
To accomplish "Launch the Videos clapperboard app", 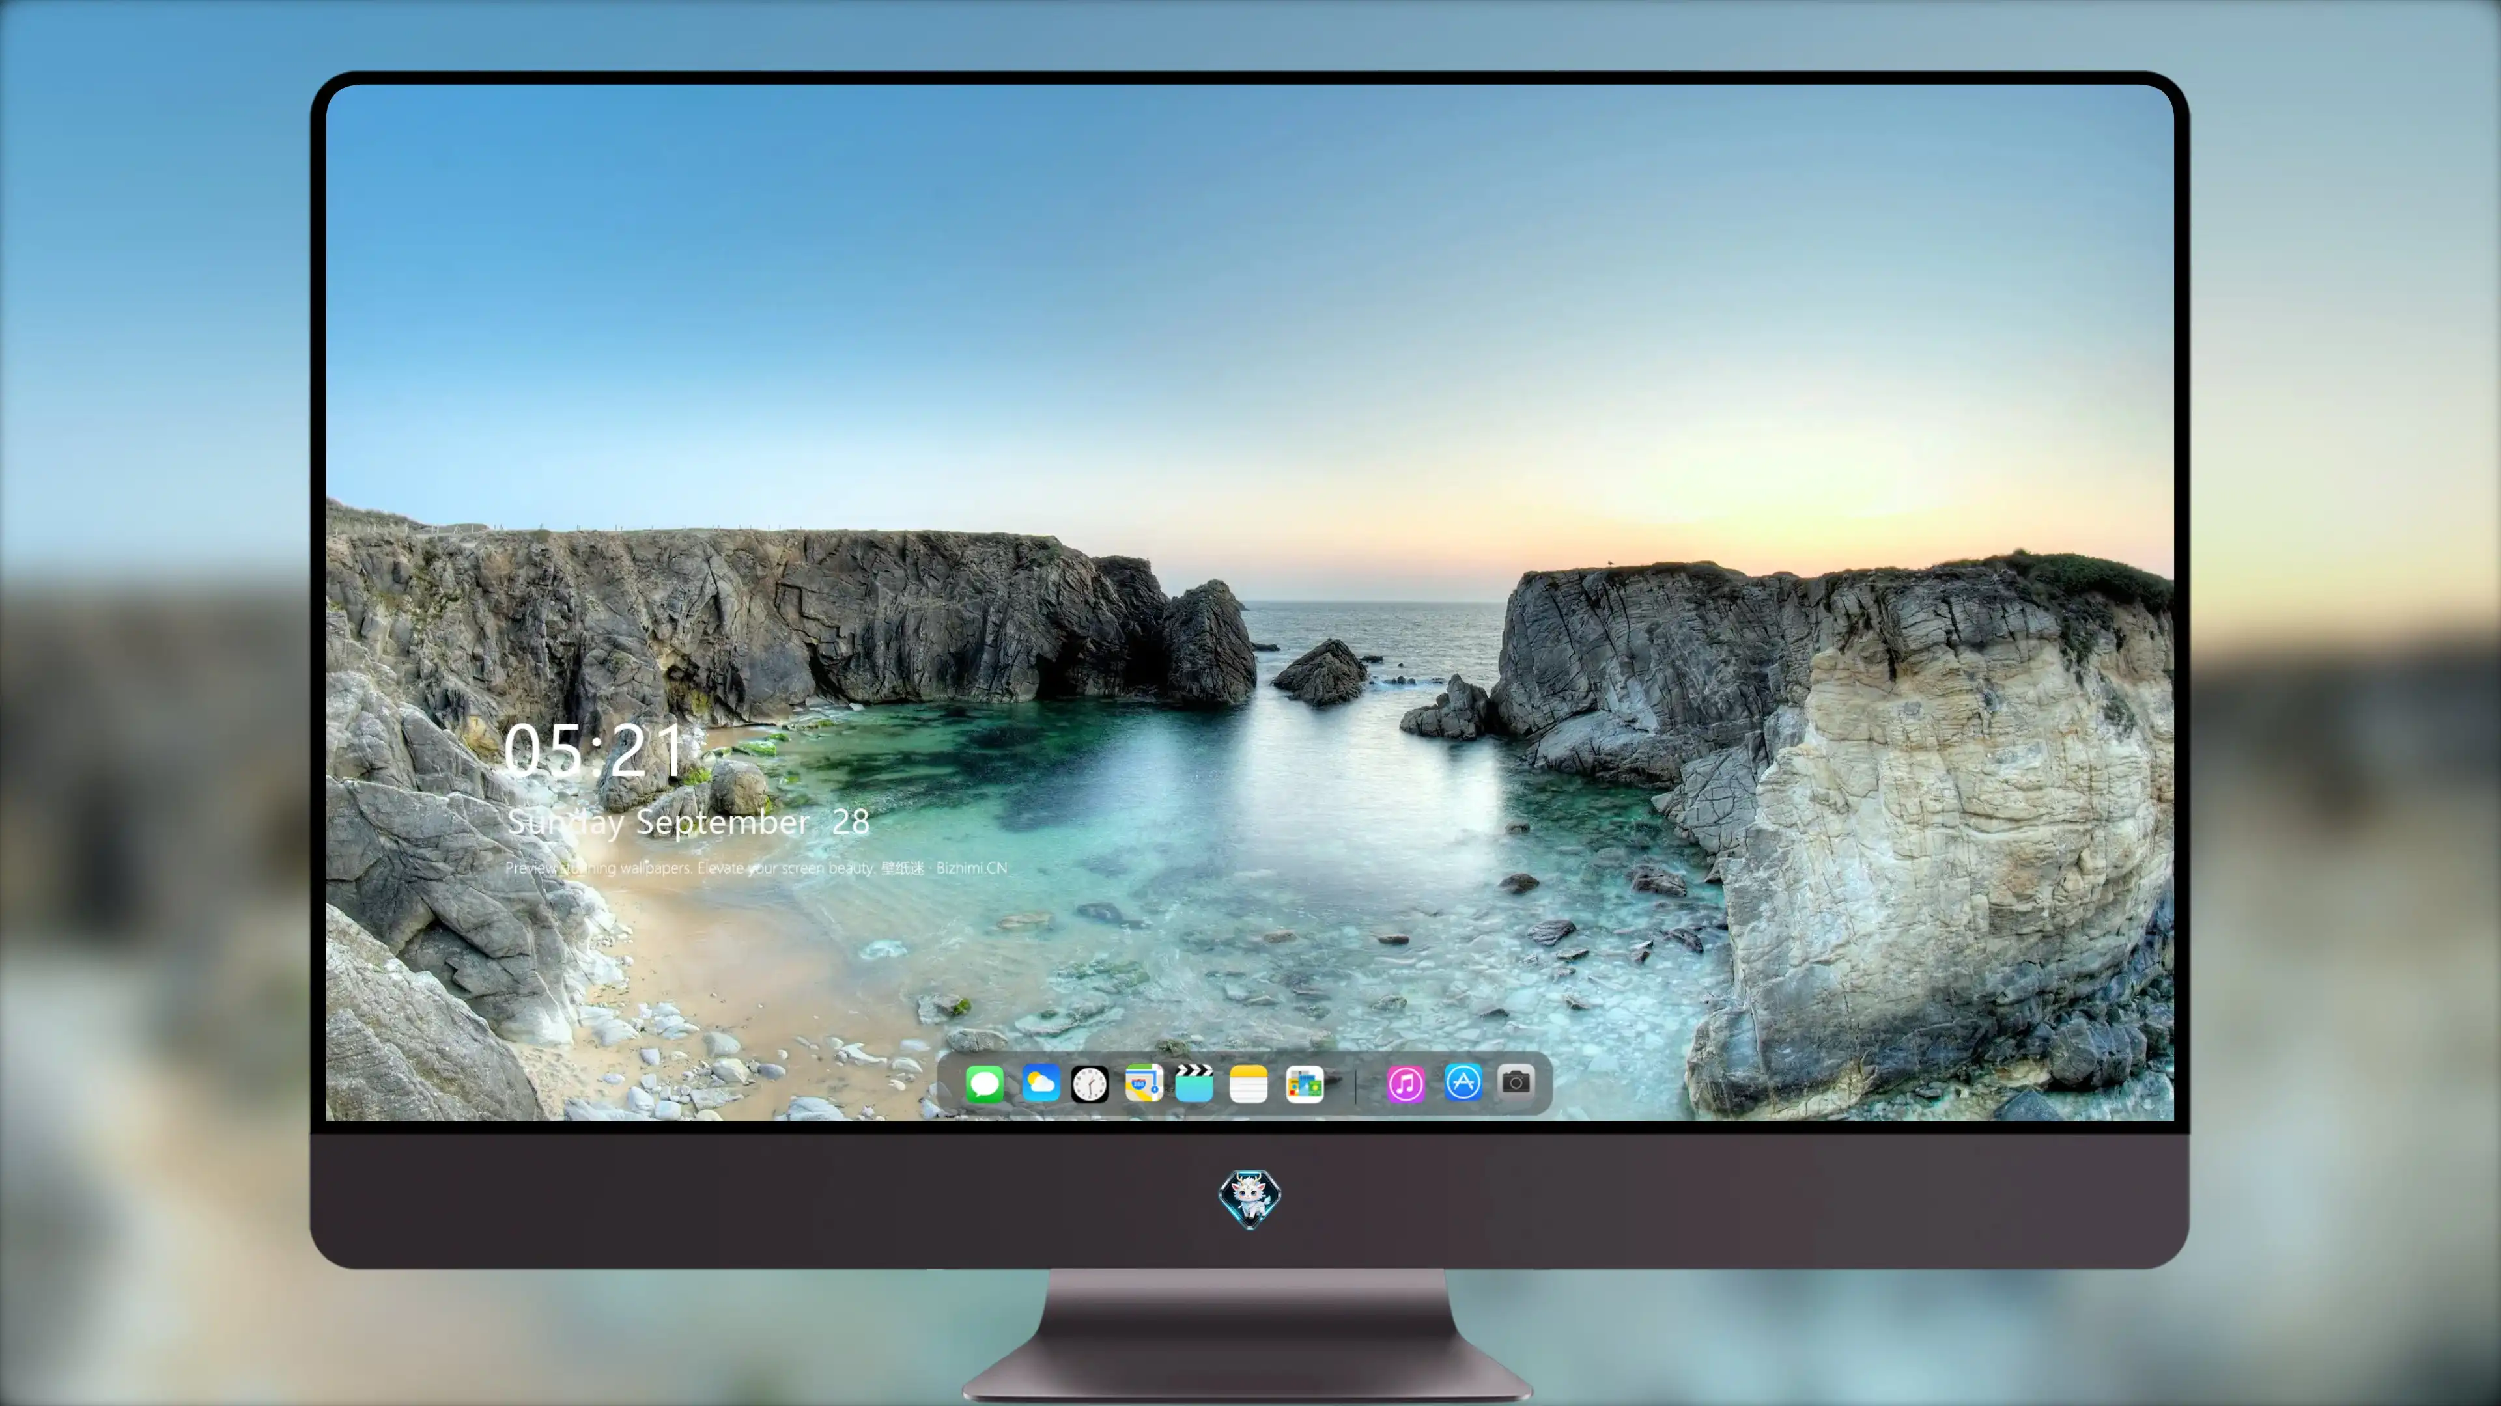I will (x=1194, y=1083).
